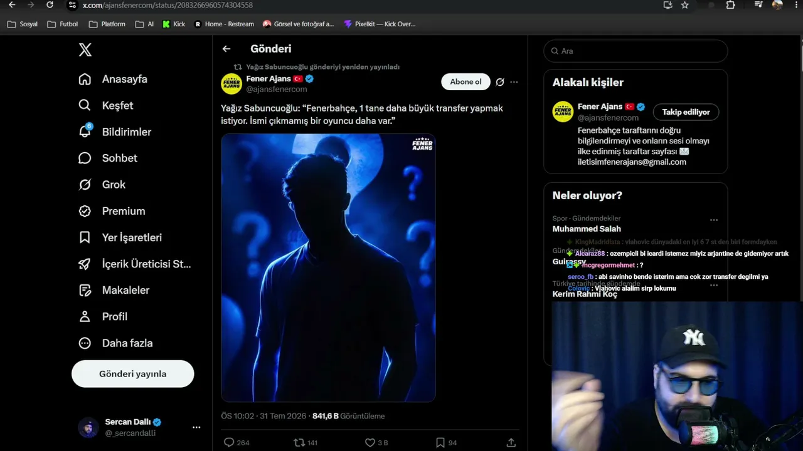Open Fener Ajans profile name link in post
The image size is (803, 451).
pyautogui.click(x=269, y=79)
